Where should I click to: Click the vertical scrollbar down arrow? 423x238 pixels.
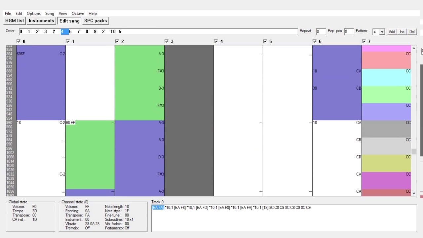[414, 193]
